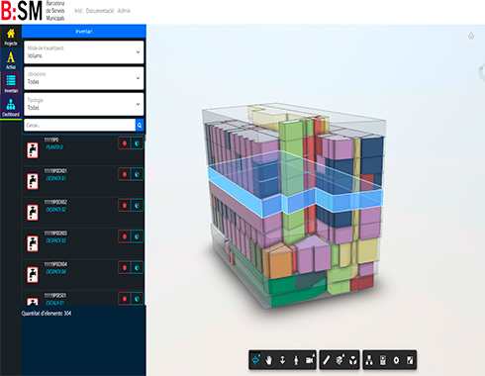Screen dimensions: 485x376
Task: Click faucet icon of DESPATX 02 row
Action: pos(33,213)
